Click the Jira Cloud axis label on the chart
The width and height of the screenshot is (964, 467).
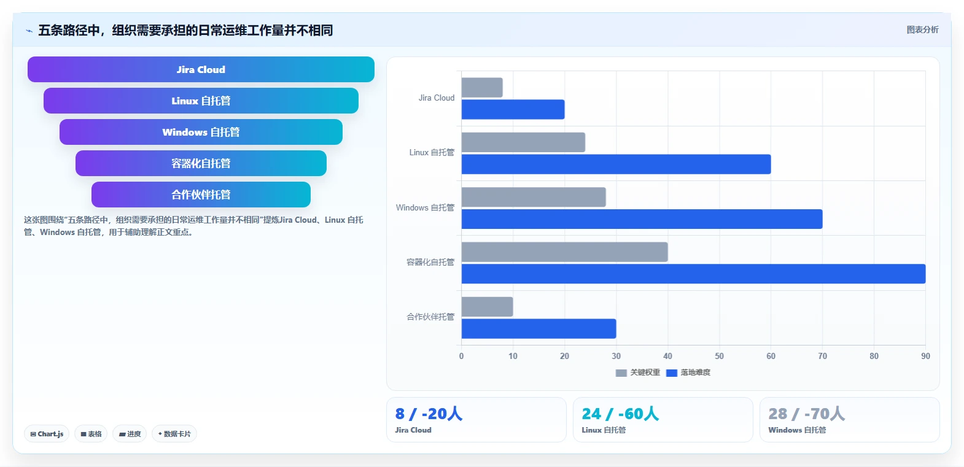pos(437,98)
